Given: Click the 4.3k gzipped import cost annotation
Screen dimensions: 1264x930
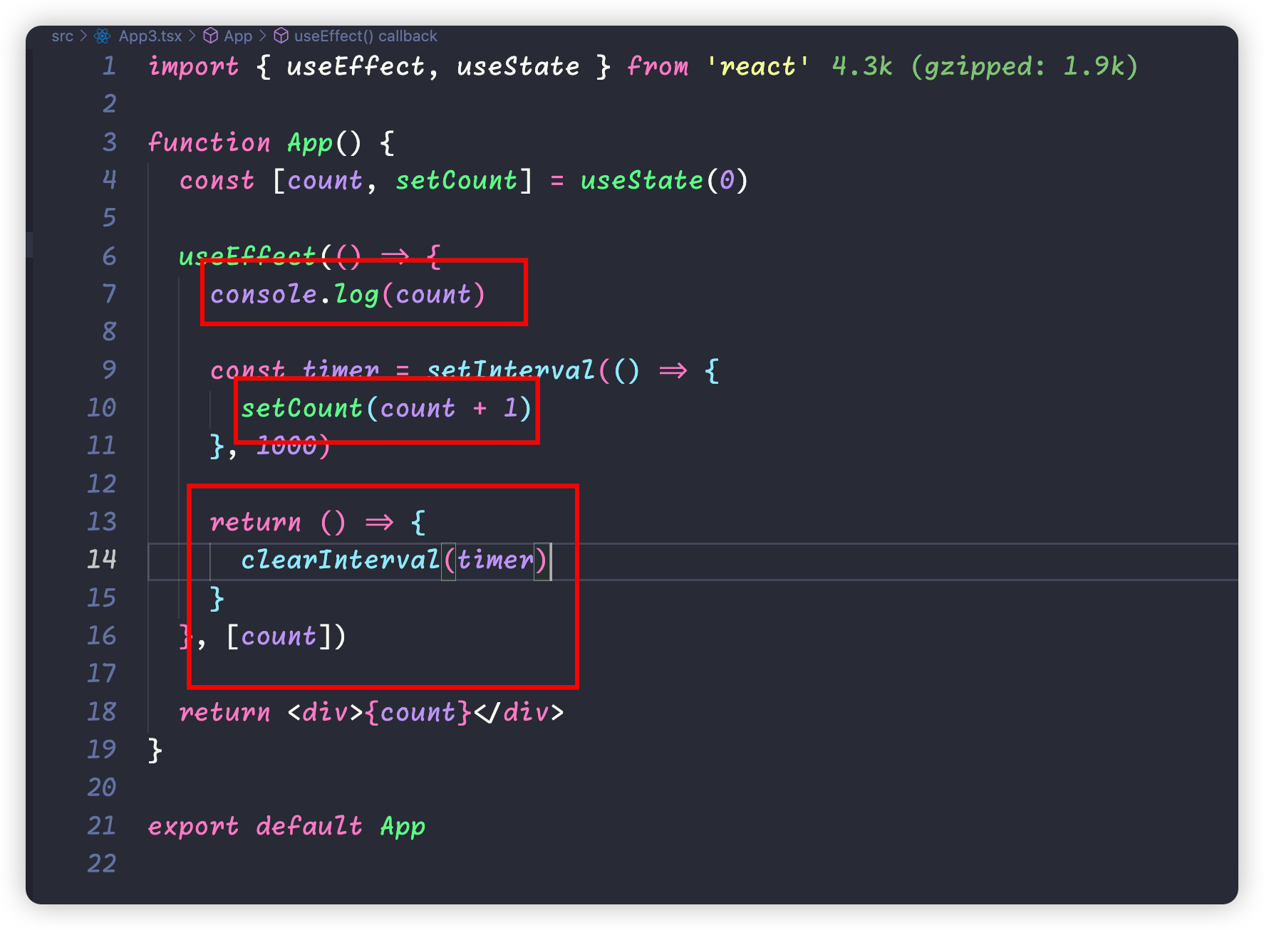Looking at the screenshot, I should click(985, 67).
